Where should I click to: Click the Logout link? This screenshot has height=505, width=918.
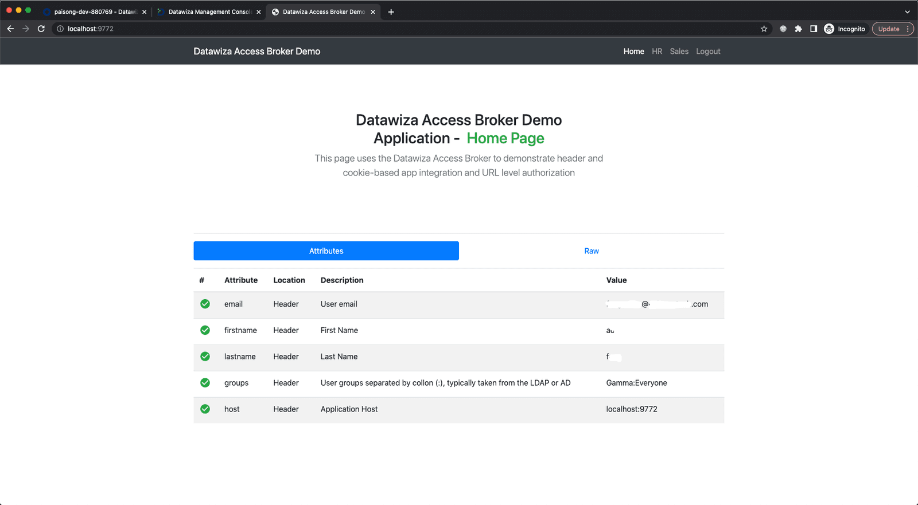coord(708,52)
